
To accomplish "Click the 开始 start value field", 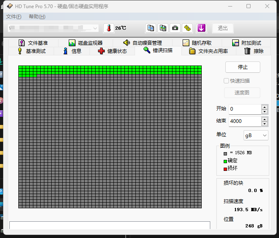I will coord(245,109).
